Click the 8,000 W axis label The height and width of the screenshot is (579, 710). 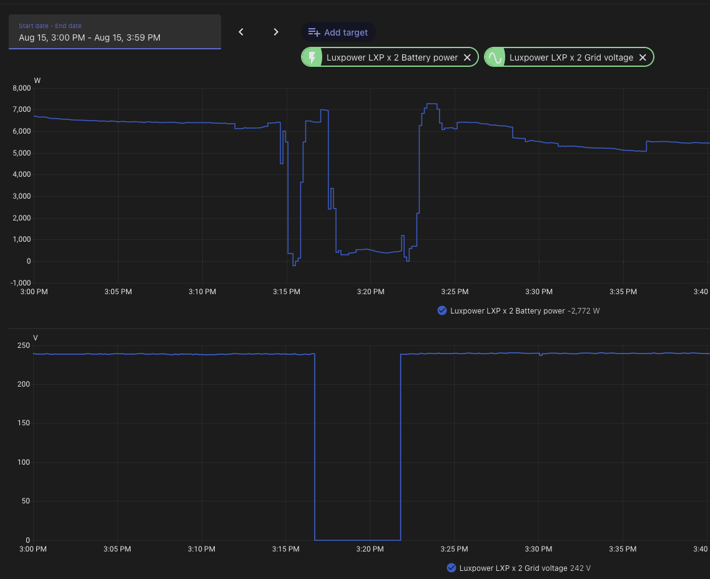[x=22, y=88]
